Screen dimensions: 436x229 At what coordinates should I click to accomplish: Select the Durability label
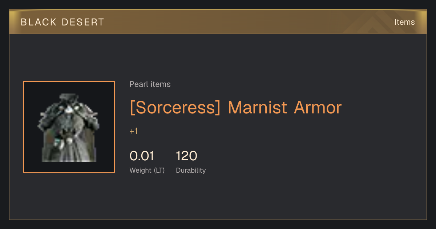point(191,170)
